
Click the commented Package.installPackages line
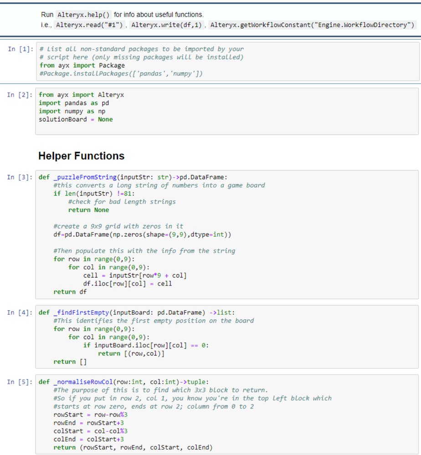121,74
